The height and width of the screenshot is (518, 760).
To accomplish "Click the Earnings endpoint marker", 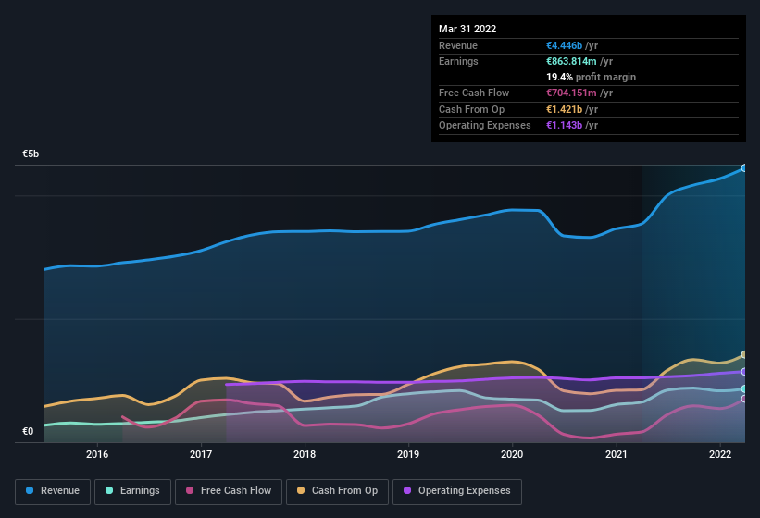I will click(743, 388).
